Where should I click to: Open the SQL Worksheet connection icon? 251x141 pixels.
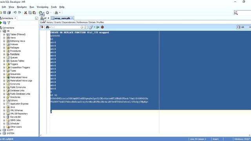click(56, 13)
